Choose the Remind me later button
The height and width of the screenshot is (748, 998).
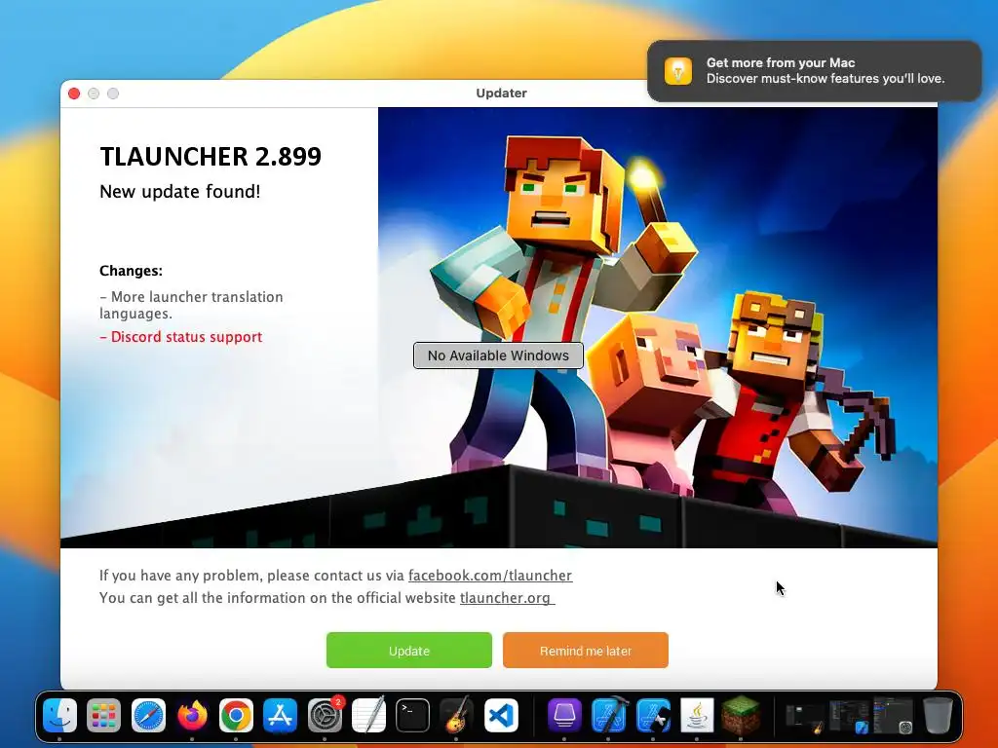[586, 650]
